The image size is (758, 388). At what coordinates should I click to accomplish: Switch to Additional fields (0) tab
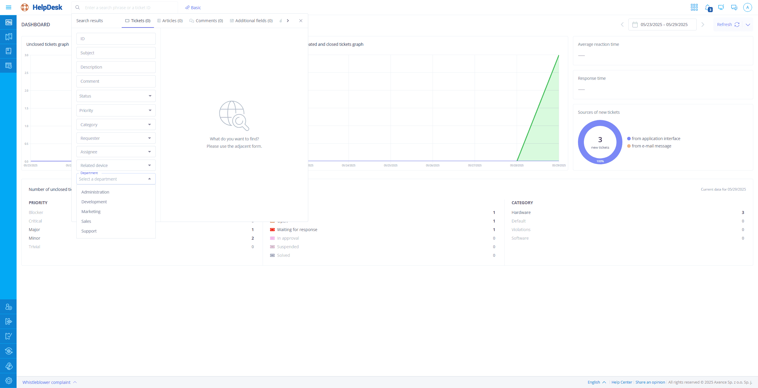(251, 21)
